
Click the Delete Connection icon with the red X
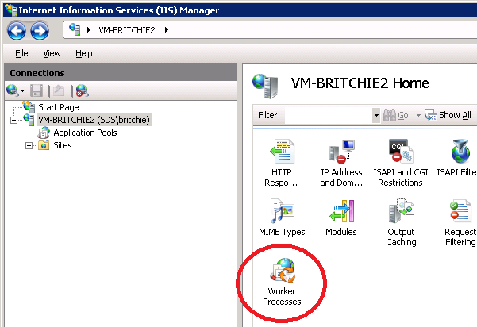(x=82, y=90)
